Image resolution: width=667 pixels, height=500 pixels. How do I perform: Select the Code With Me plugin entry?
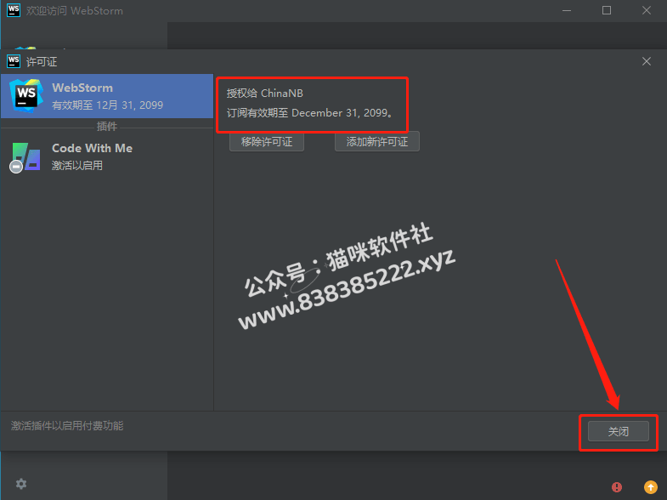coord(107,156)
